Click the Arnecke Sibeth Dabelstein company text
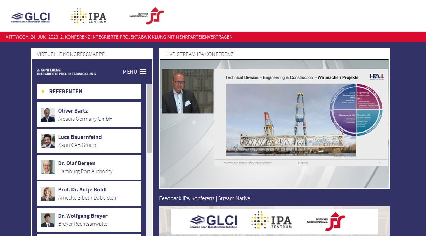Image resolution: width=426 pixels, height=236 pixels. (88, 198)
